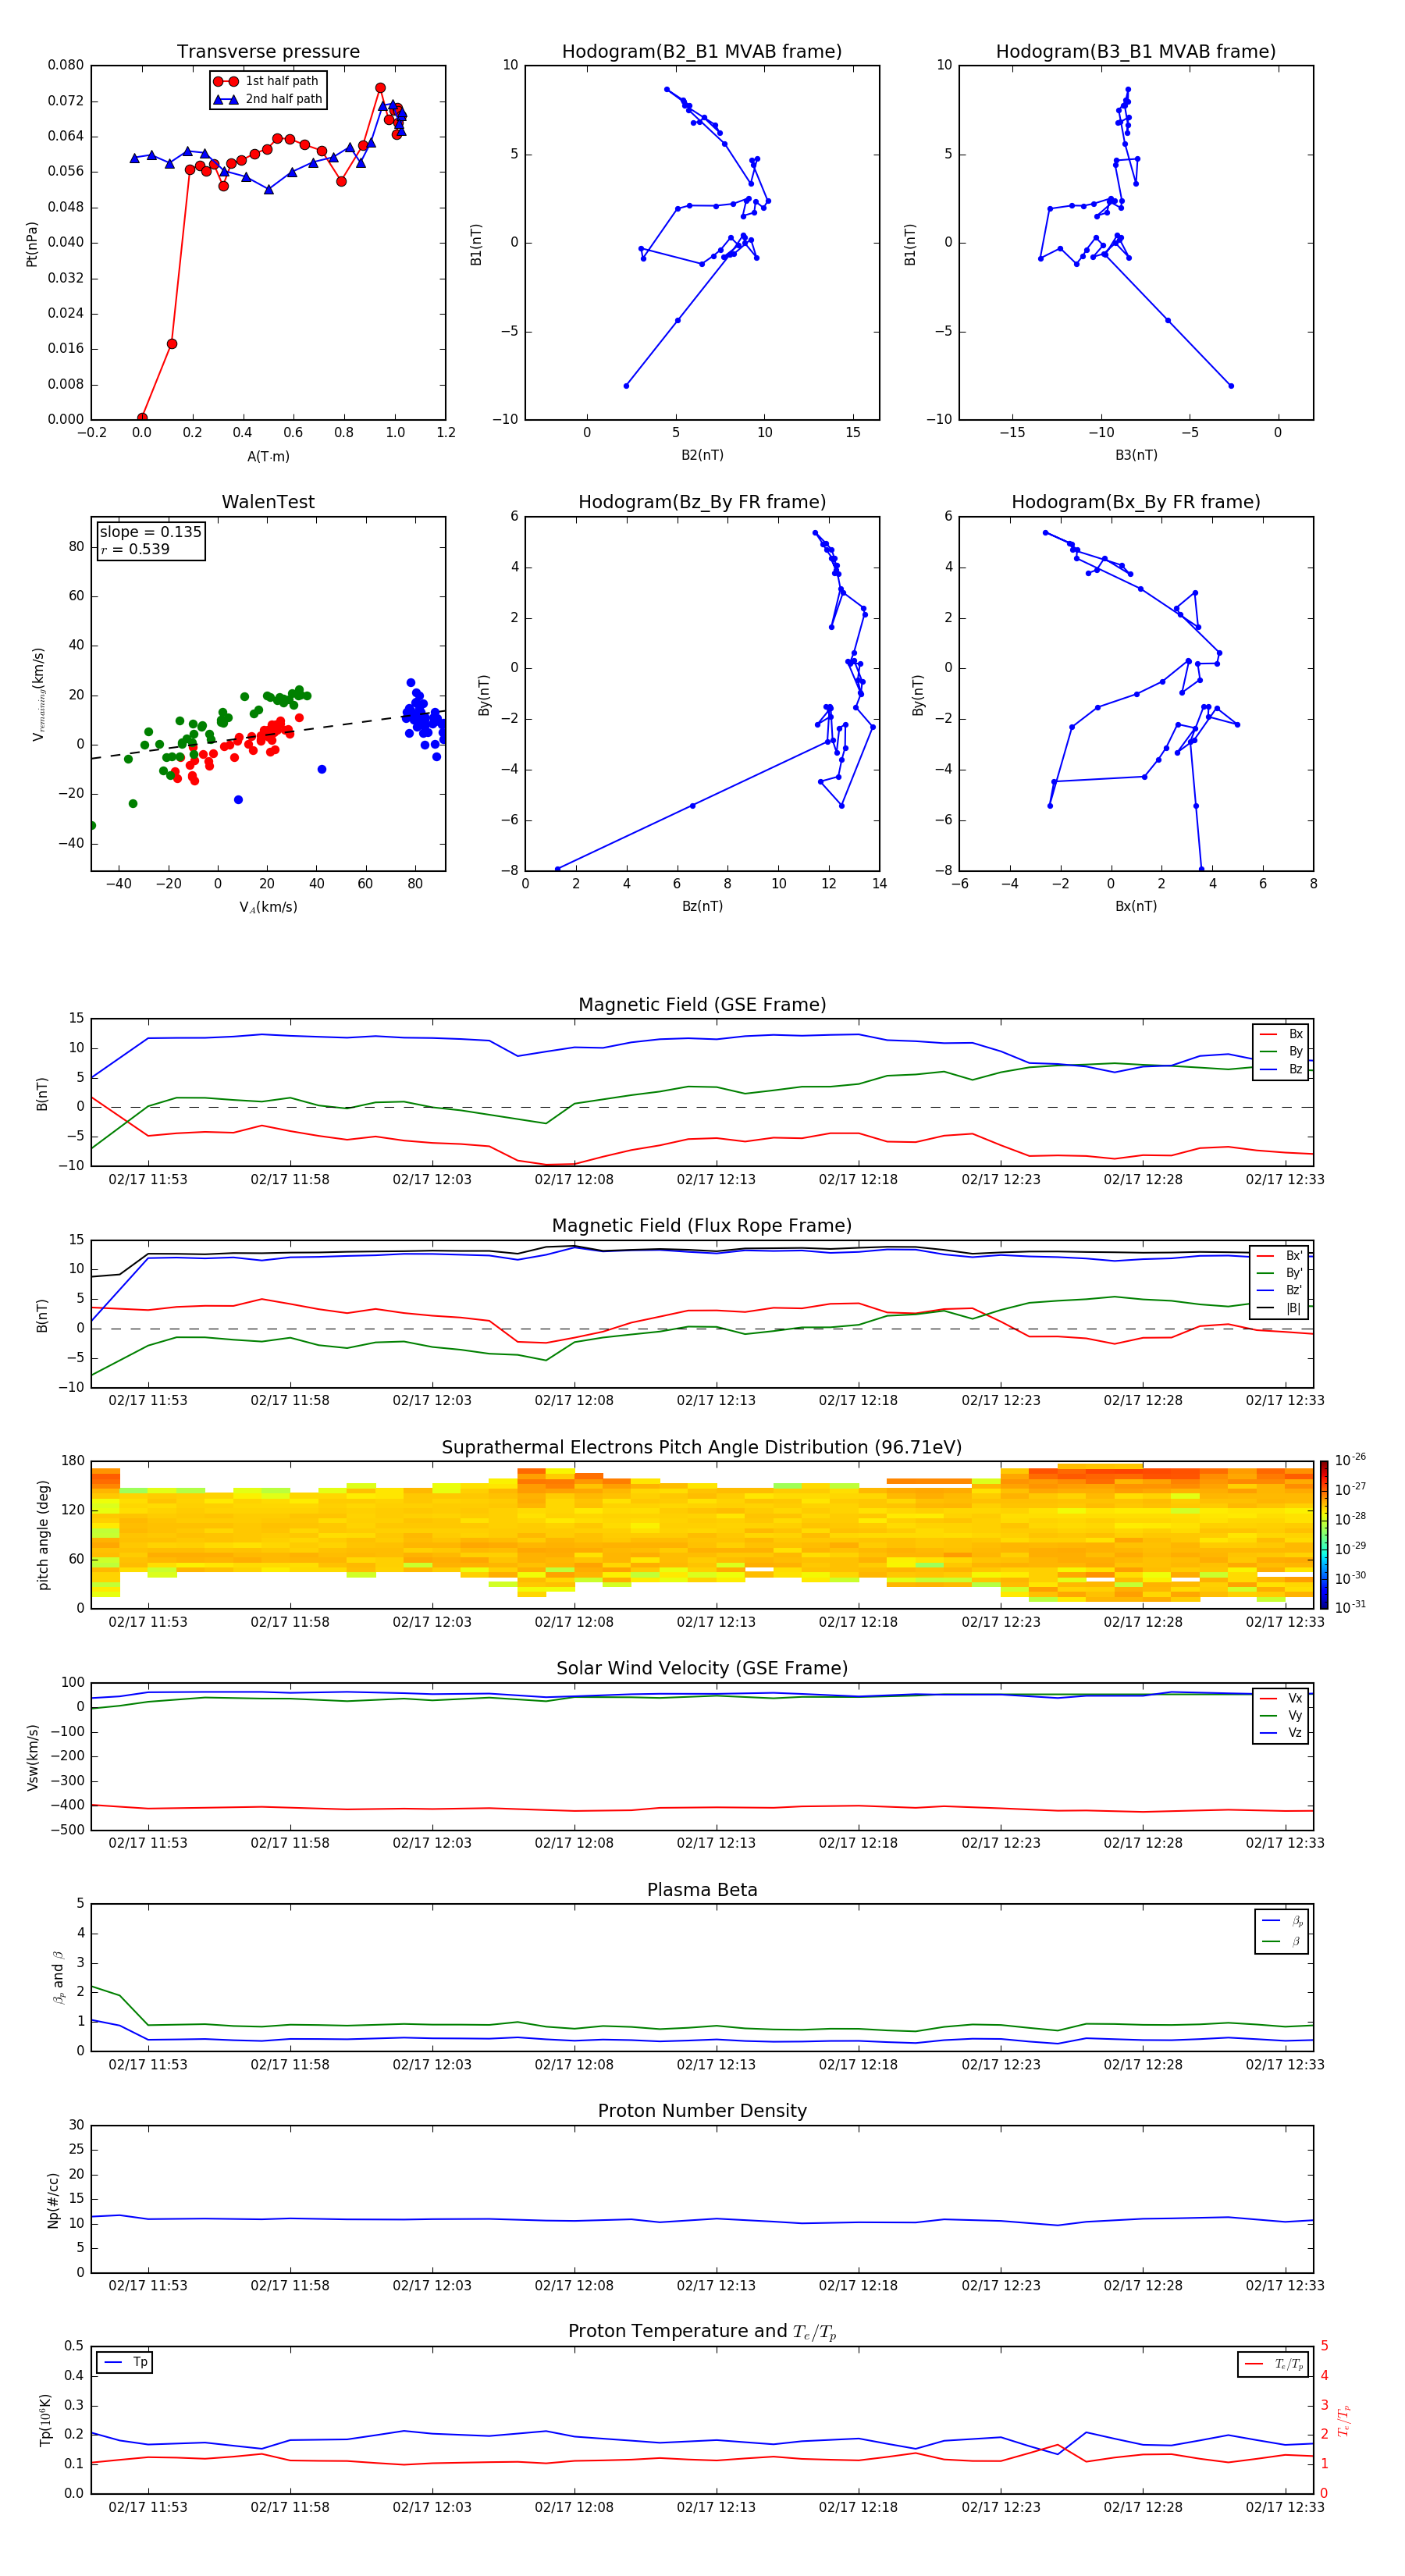The height and width of the screenshot is (2576, 1405).
Task: Click the 'Pt(nPa)' y-axis label
Action: [31, 243]
